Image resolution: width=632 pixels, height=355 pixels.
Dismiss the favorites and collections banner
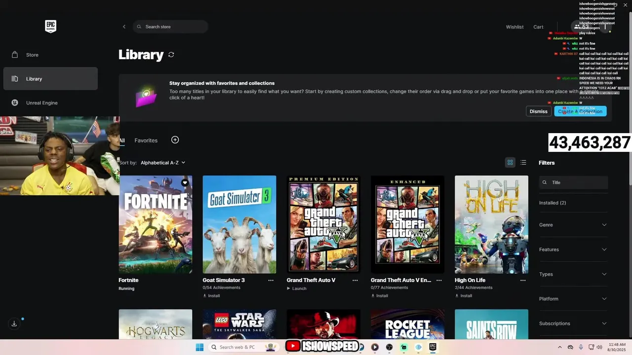(x=538, y=111)
